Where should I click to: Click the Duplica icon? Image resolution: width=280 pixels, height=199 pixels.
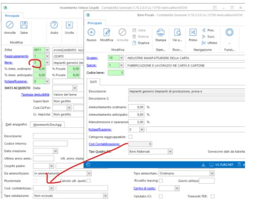tap(134, 42)
